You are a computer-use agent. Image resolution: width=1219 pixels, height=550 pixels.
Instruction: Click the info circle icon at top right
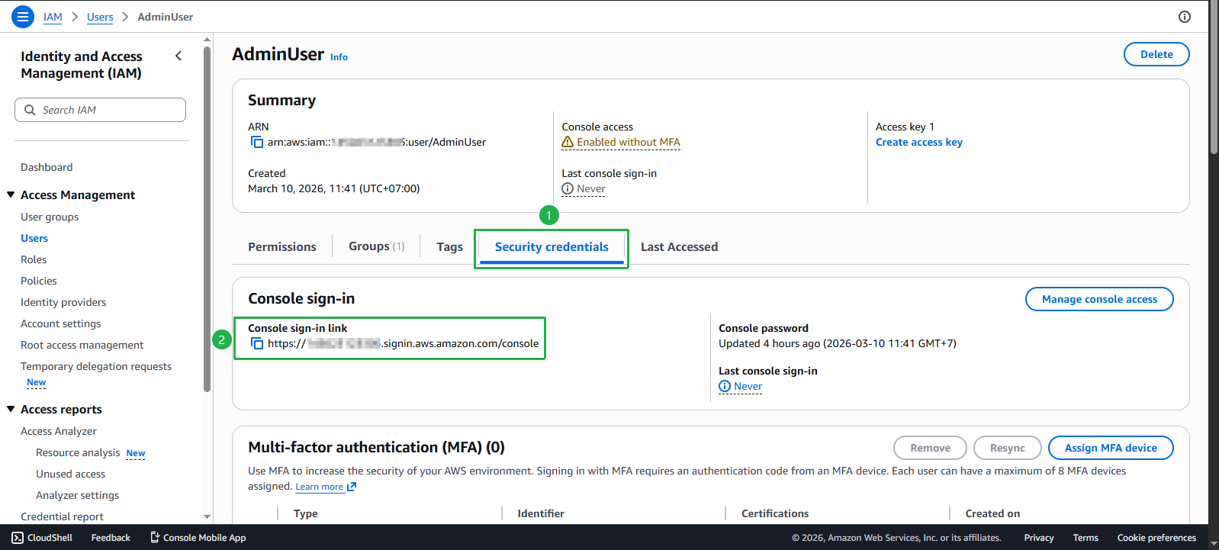point(1185,17)
